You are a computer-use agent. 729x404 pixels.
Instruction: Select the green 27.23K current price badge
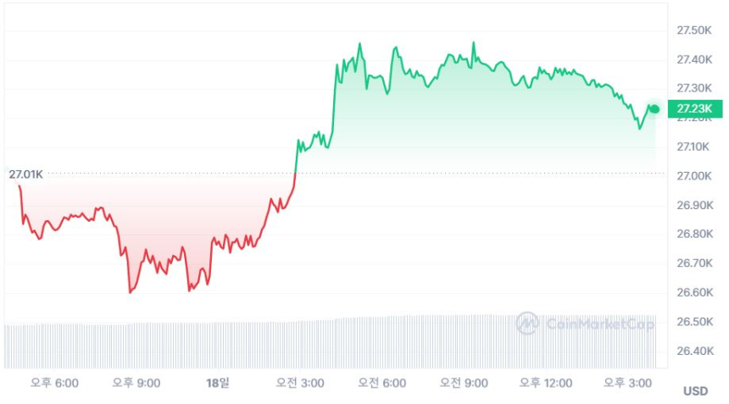[x=694, y=108]
